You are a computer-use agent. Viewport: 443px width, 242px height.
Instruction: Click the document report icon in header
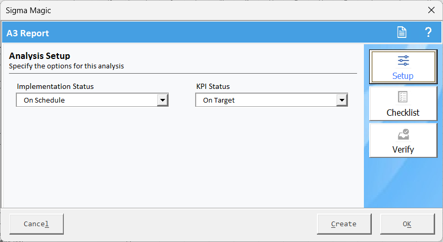coord(402,33)
